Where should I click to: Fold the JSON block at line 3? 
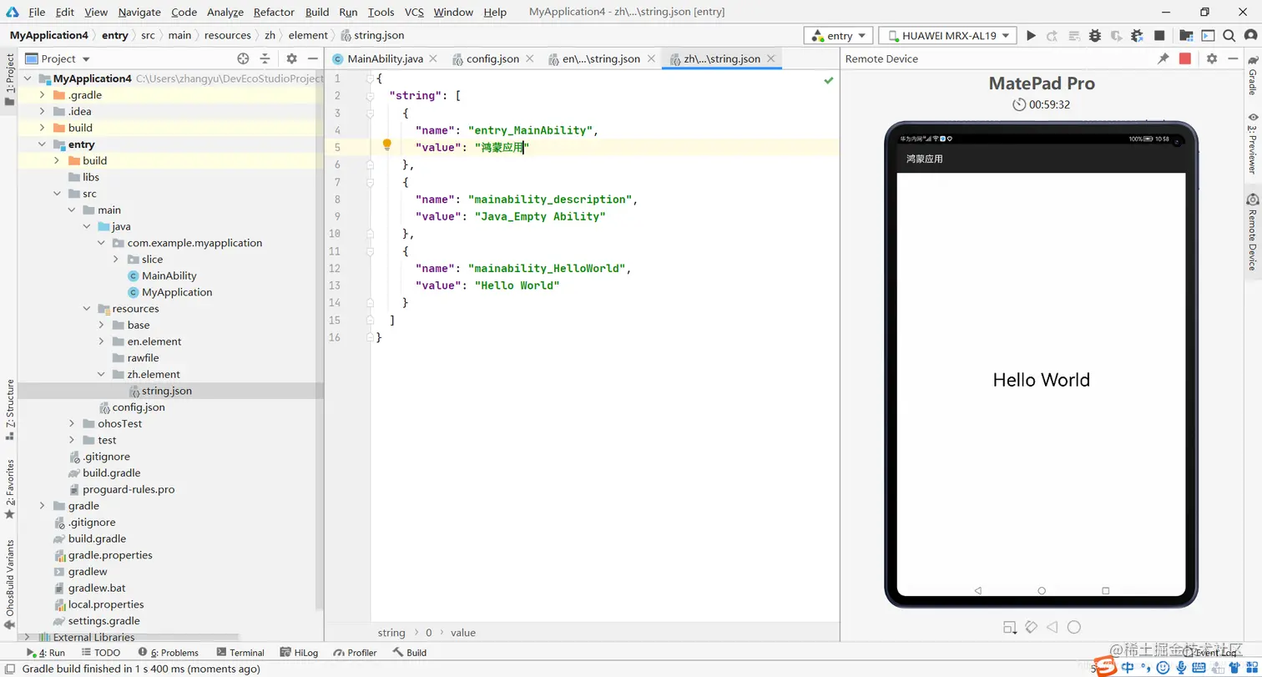(371, 113)
